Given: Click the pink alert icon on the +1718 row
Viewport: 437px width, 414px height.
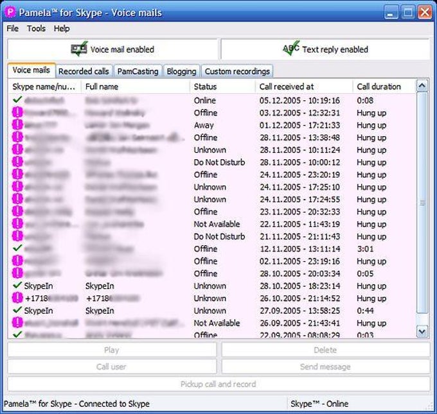Looking at the screenshot, I should (x=17, y=298).
